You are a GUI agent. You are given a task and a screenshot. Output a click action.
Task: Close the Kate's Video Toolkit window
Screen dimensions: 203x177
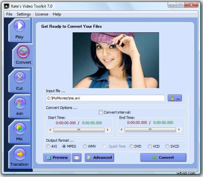(x=191, y=5)
